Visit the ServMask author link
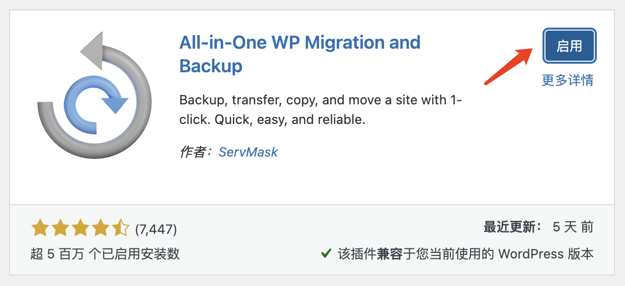The image size is (625, 286). coord(248,152)
